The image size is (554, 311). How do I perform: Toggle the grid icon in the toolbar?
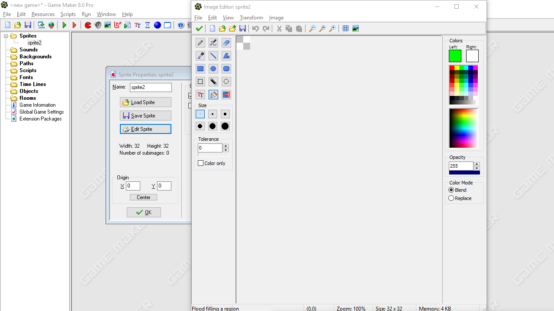(345, 29)
